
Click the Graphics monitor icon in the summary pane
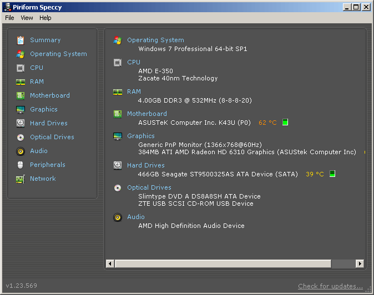(x=118, y=136)
